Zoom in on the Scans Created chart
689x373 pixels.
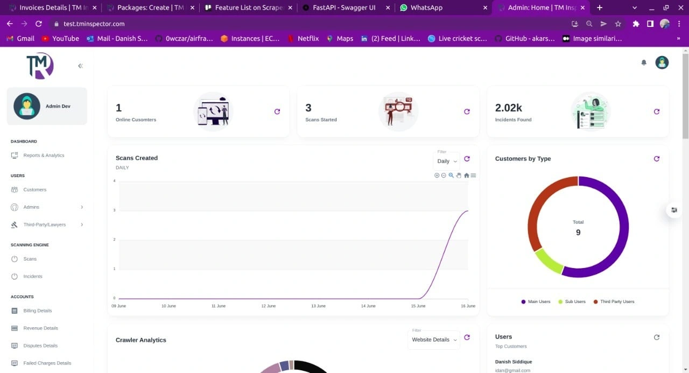437,175
